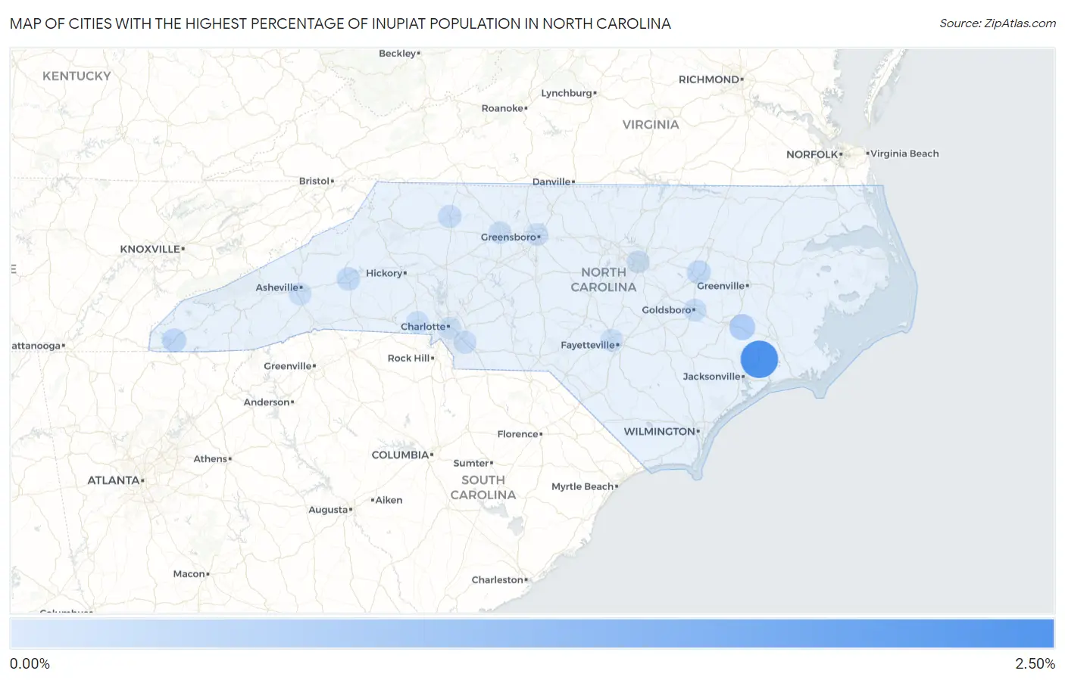This screenshot has width=1065, height=680.
Task: Click the Augusta city label
Action: (328, 510)
